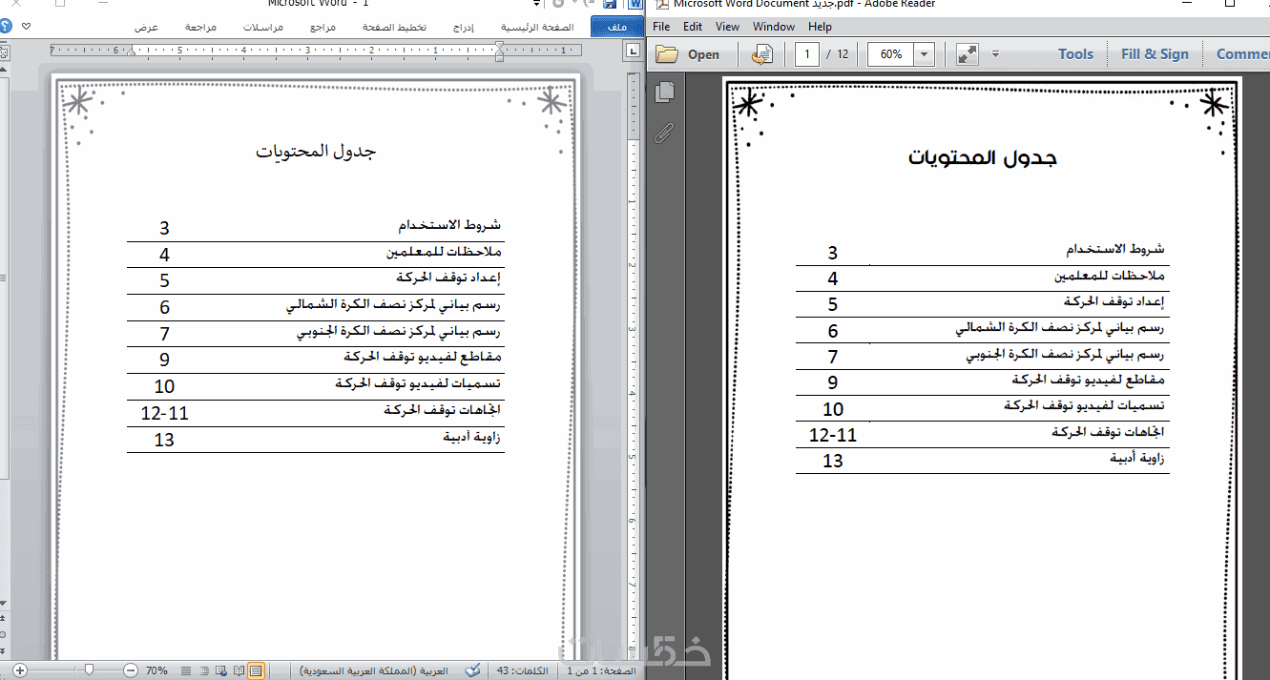Click the convert/export PDF page icon
The height and width of the screenshot is (680, 1270).
tap(761, 54)
